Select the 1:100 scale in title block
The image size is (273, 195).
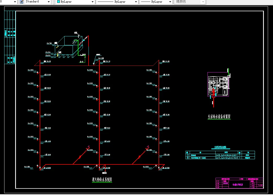260,186
